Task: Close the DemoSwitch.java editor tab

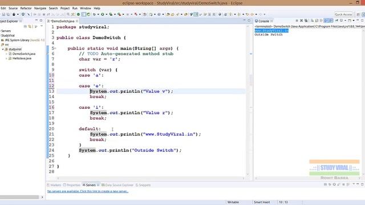Action: click(77, 21)
